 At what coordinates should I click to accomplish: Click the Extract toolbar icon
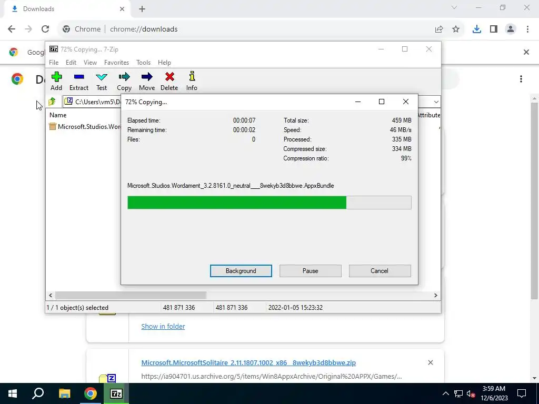click(79, 81)
